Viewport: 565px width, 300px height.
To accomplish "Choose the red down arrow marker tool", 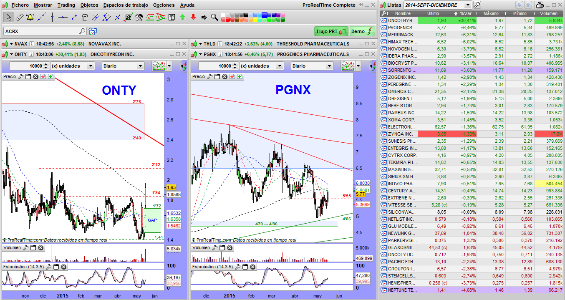I will (x=193, y=17).
